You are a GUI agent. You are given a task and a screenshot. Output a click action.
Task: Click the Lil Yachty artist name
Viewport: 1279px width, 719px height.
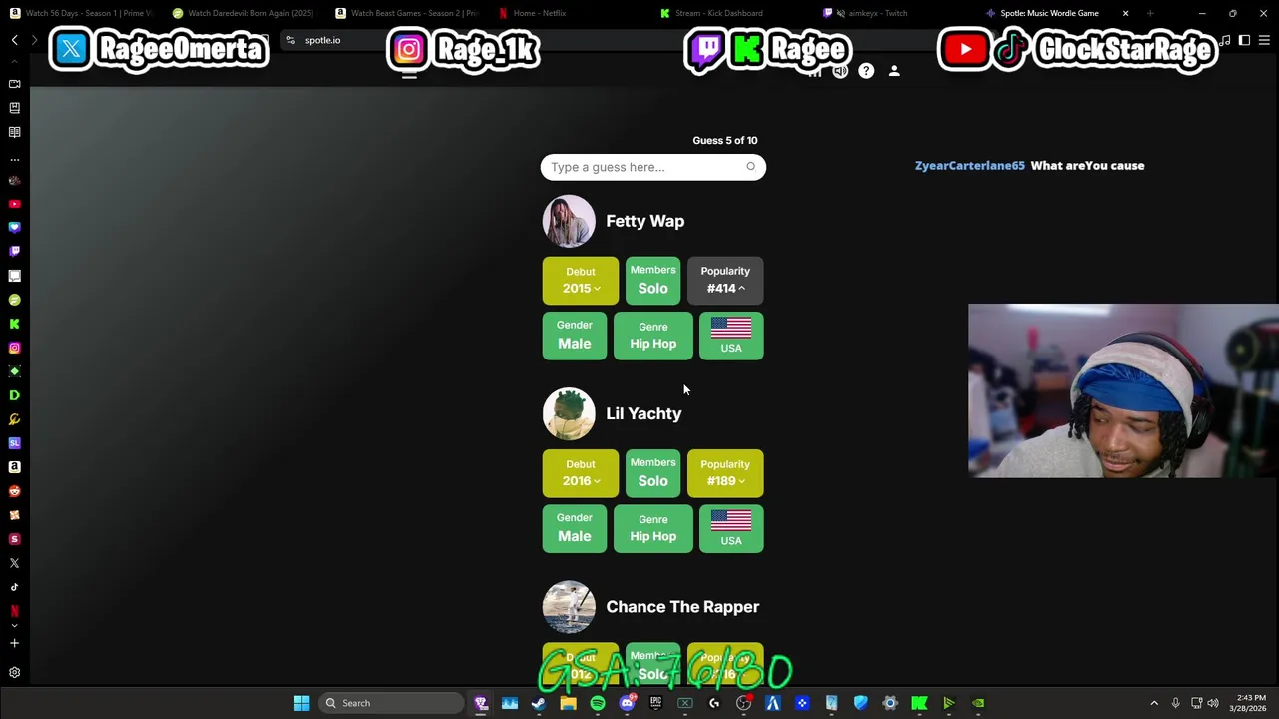(643, 413)
